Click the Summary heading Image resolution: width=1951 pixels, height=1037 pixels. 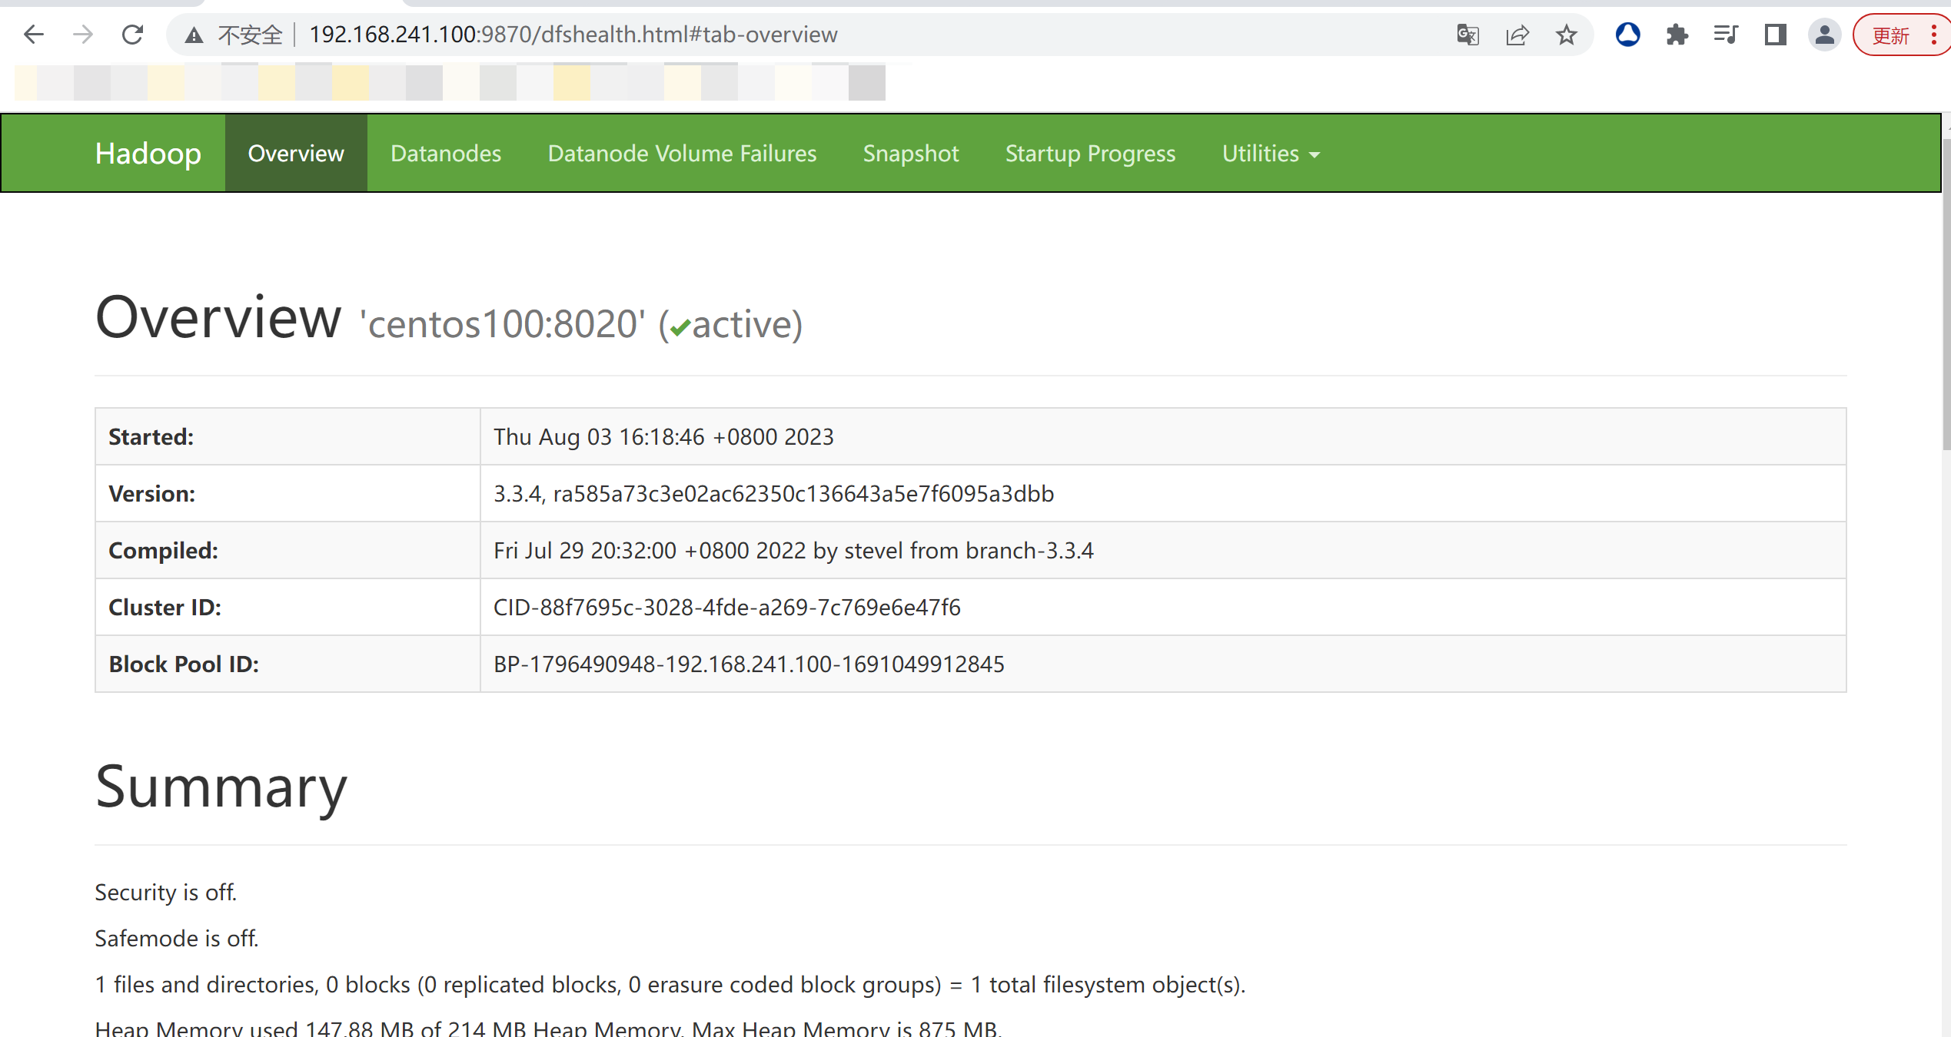tap(221, 788)
